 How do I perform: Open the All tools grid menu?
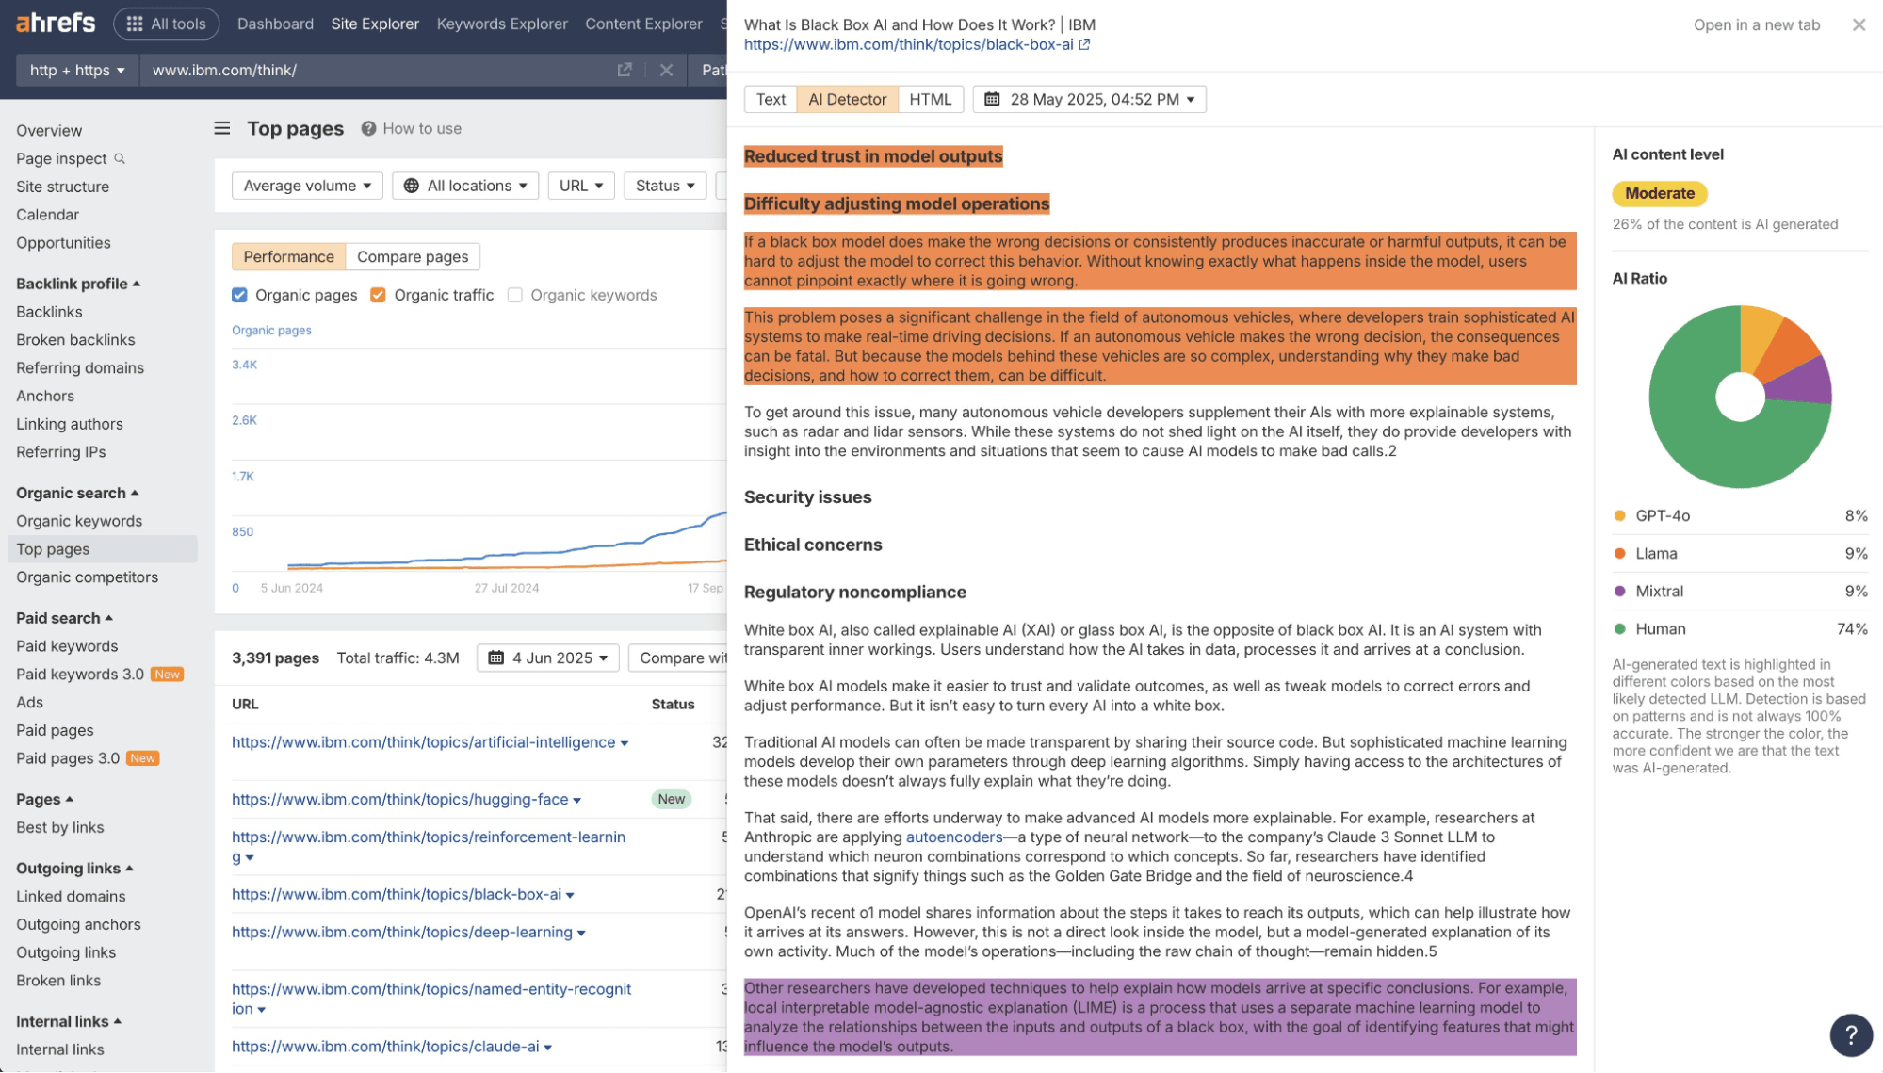167,24
